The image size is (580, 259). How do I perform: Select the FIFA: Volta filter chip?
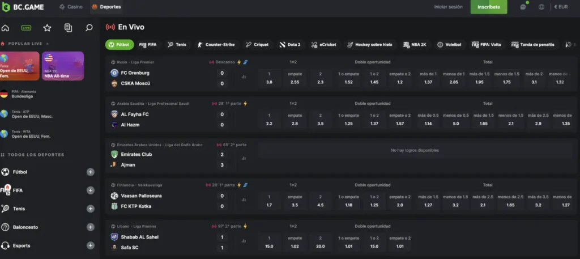pos(487,45)
